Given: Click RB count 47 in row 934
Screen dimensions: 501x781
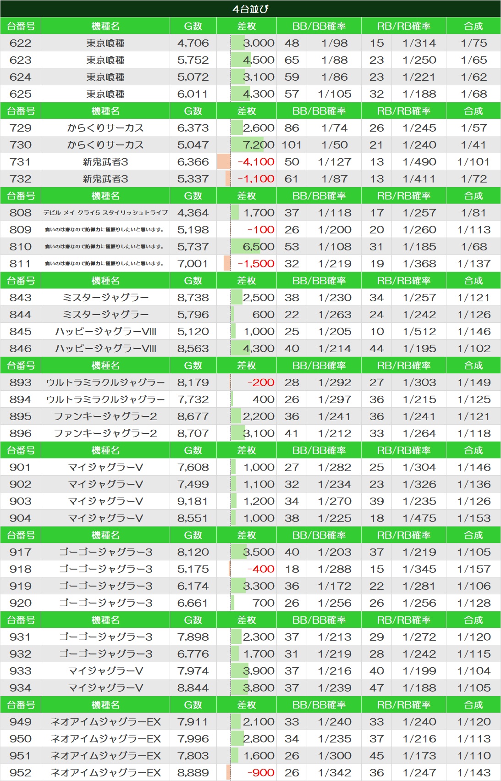Looking at the screenshot, I should (x=377, y=688).
